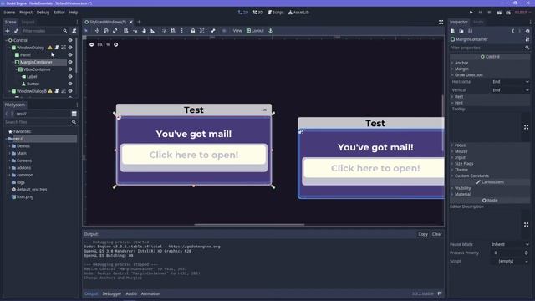
Task: Select the Pan mode hand tool
Action: coord(144,31)
